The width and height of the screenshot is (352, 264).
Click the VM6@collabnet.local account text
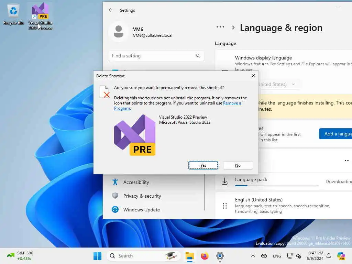tap(153, 35)
